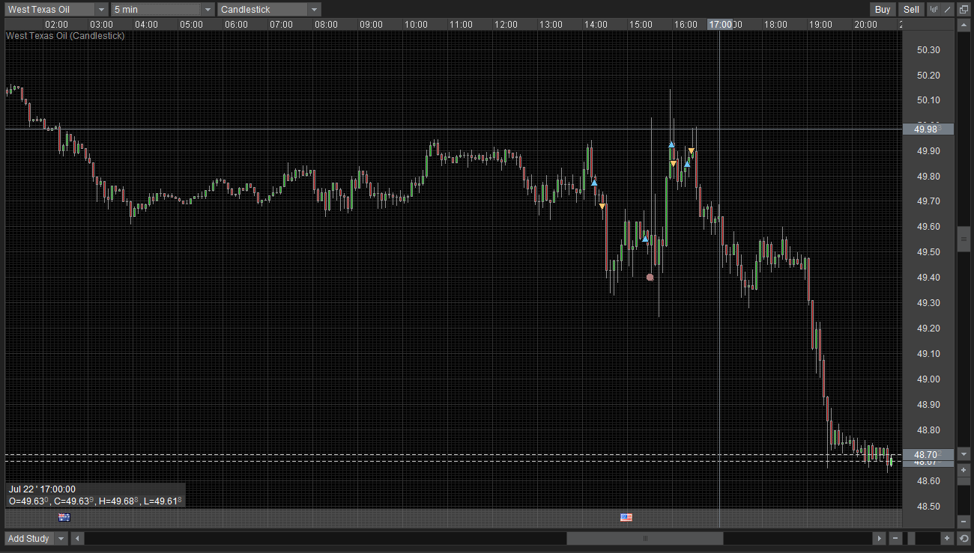
Task: Zoom out the horizontal time scale
Action: [895, 538]
